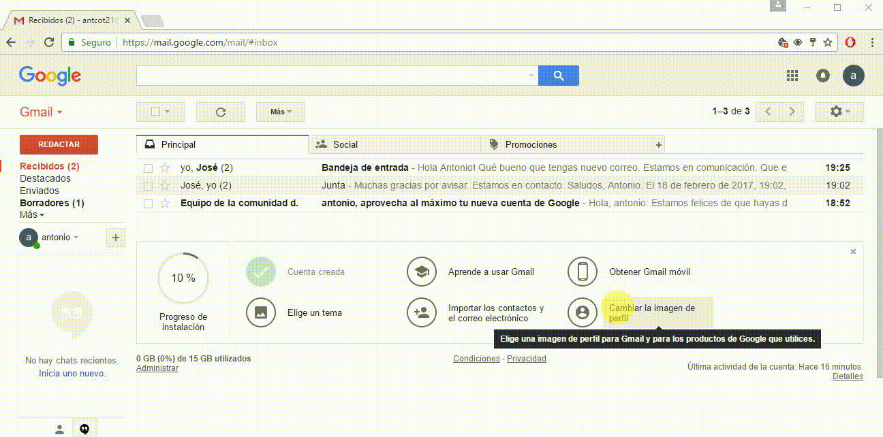The width and height of the screenshot is (883, 437).
Task: Go to the next page of messages
Action: click(792, 112)
